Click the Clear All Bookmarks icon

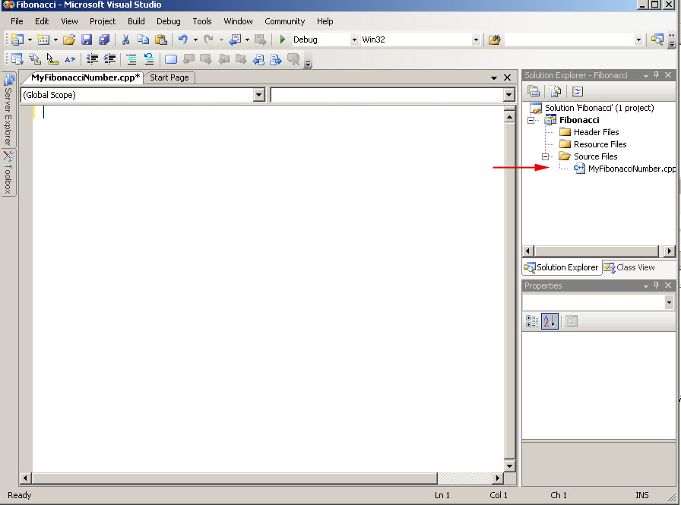coord(293,59)
